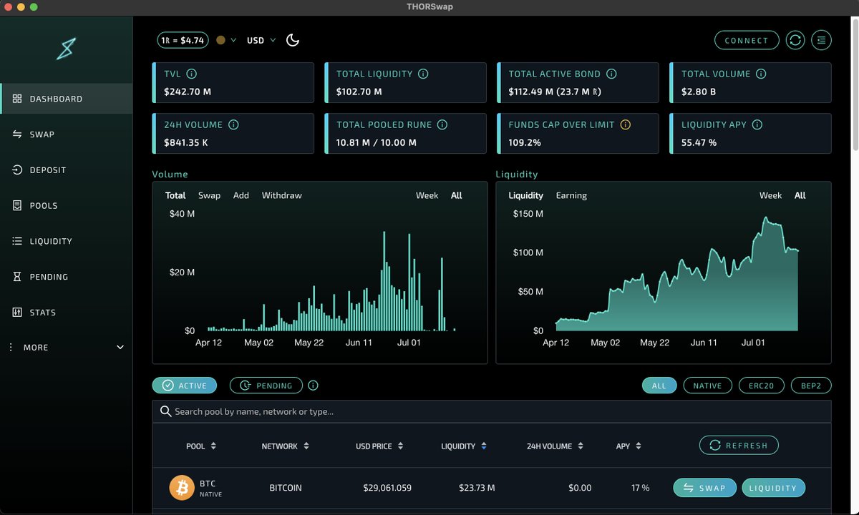Go to Swap in the sidebar
This screenshot has width=859, height=515.
(66, 134)
